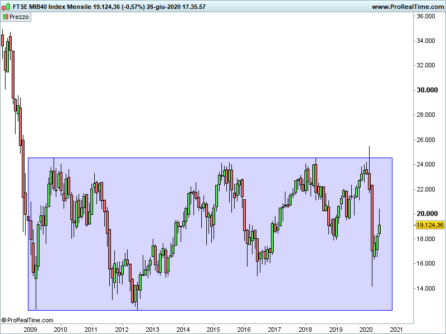Click the 2019 year label on time axis
The width and height of the screenshot is (446, 334).
pyautogui.click(x=336, y=330)
